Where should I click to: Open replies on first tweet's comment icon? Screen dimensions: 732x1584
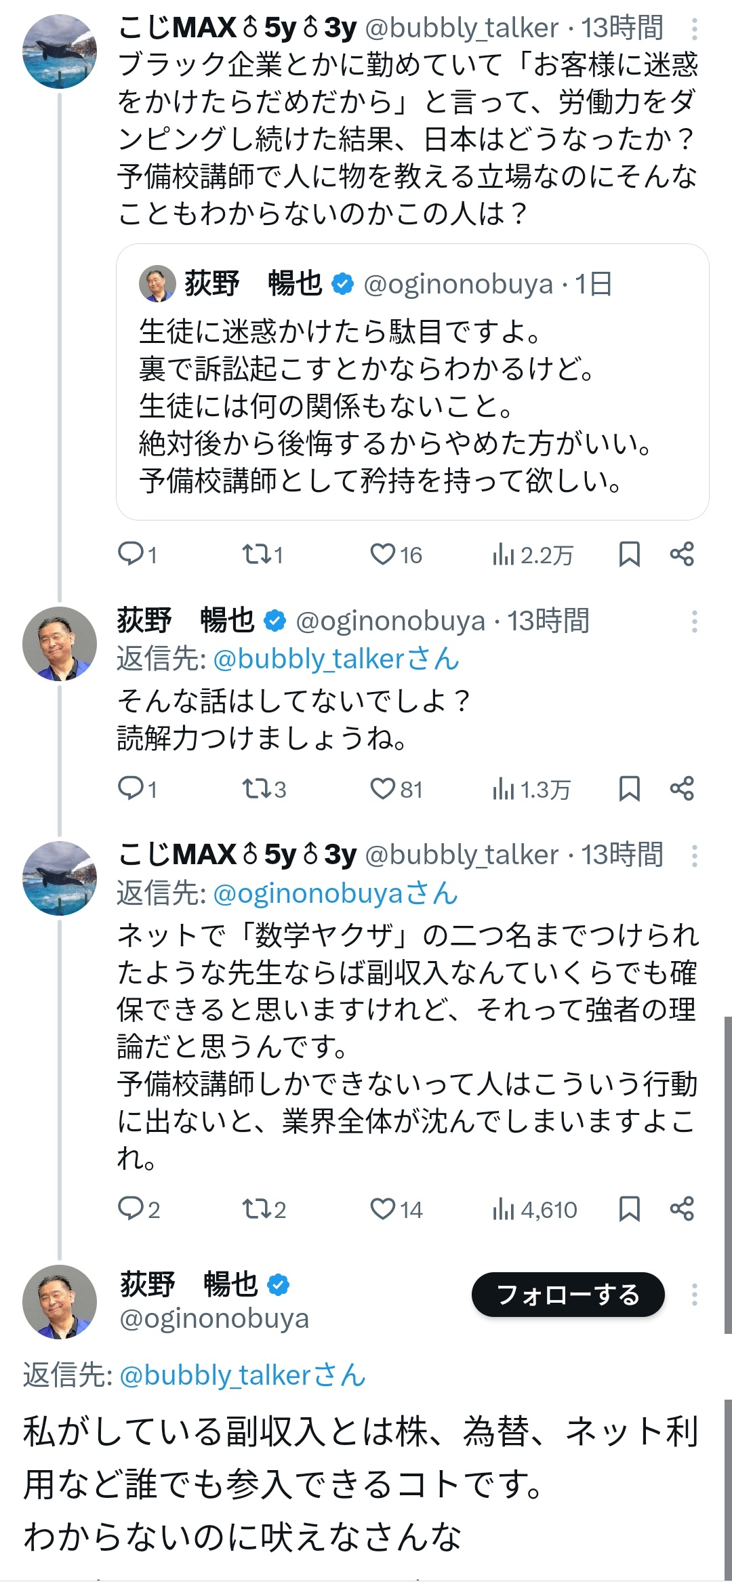129,554
